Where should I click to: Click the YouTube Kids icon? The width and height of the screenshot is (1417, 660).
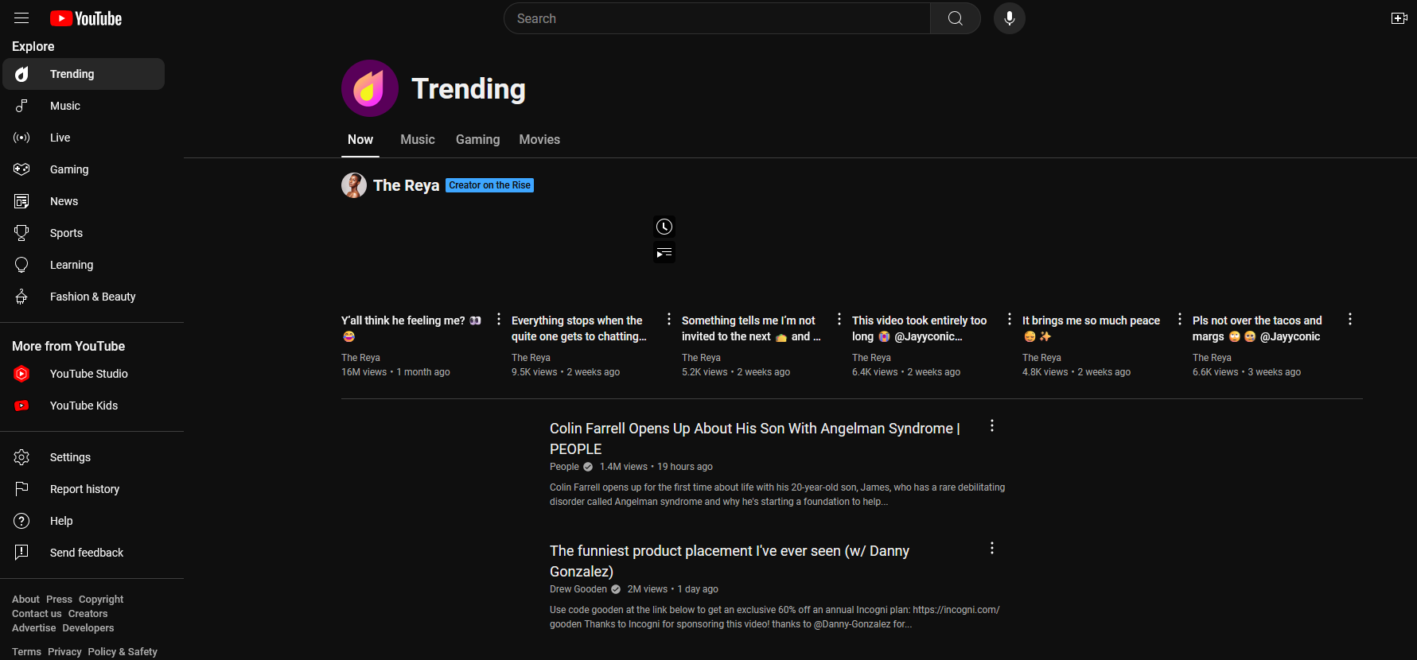[x=22, y=406]
